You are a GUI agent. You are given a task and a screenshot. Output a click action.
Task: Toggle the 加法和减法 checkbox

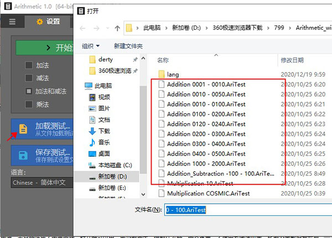[x=29, y=91]
